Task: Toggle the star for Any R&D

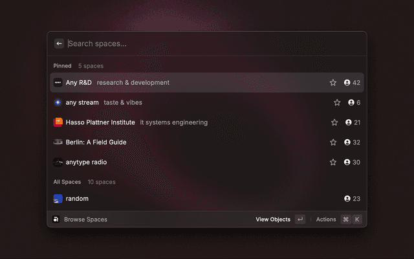Action: [333, 83]
